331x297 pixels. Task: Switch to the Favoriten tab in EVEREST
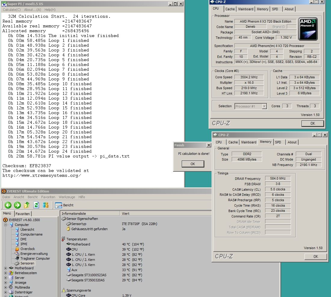[x=23, y=214]
